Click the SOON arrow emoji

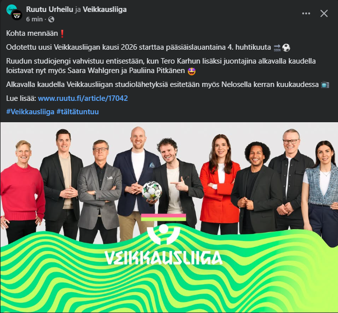(277, 48)
